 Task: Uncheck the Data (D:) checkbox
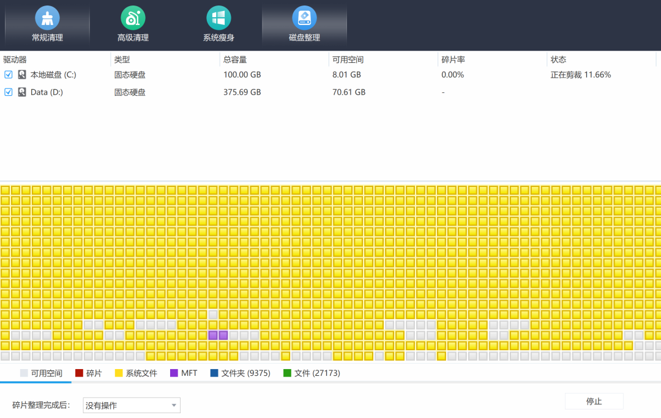(x=9, y=92)
